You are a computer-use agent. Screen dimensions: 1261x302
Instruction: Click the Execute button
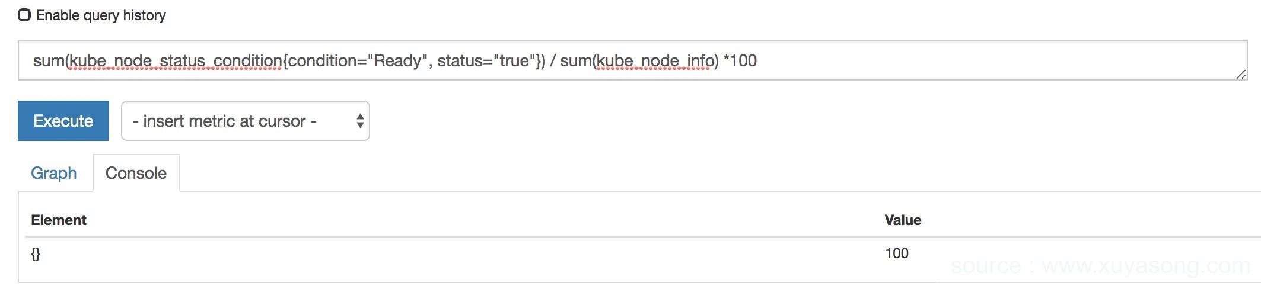tap(63, 121)
